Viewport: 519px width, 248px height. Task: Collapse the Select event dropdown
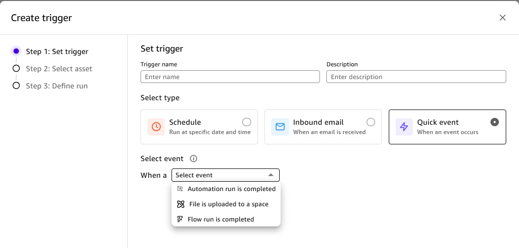click(x=226, y=175)
